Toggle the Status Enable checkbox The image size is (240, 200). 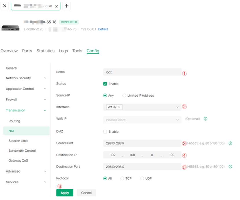click(105, 84)
